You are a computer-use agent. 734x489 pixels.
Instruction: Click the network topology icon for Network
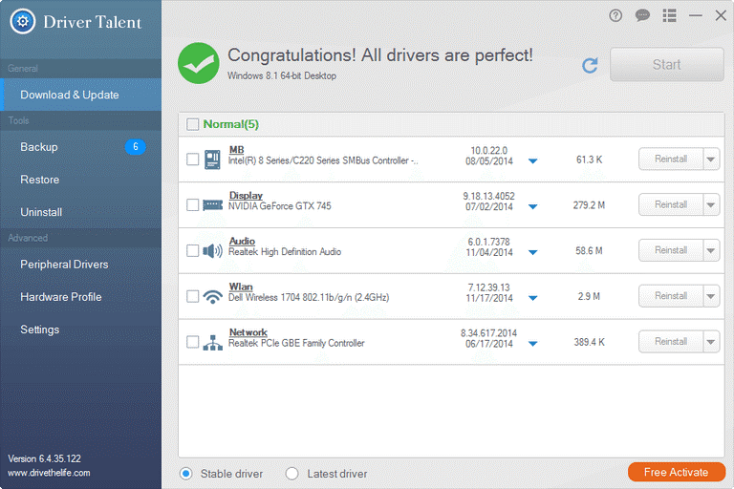coord(212,343)
